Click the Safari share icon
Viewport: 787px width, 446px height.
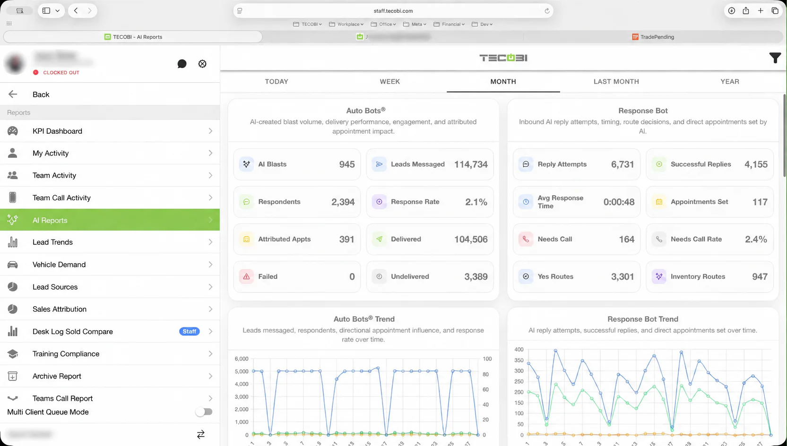pos(746,10)
